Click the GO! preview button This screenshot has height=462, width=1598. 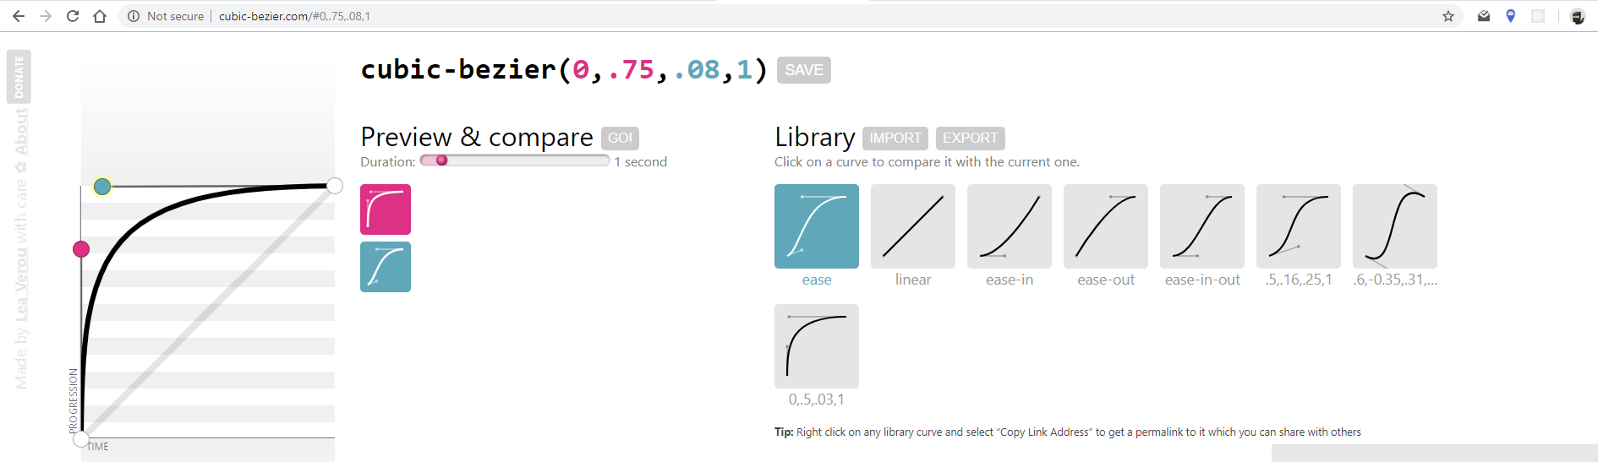tap(620, 138)
